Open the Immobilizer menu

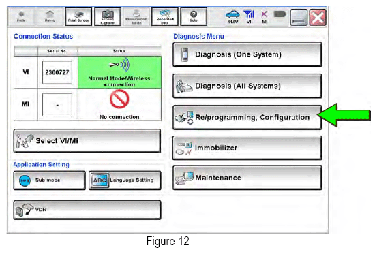(247, 148)
